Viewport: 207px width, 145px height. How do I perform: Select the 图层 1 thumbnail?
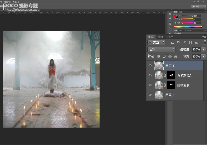pos(159,65)
